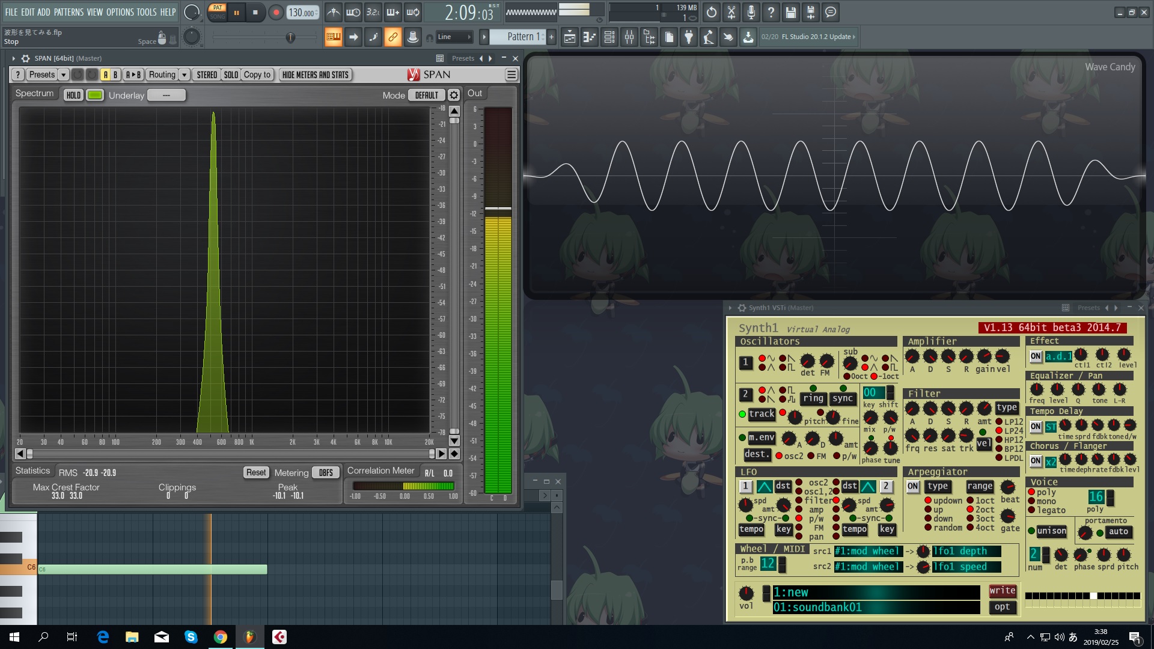Click the save project floppy icon
The height and width of the screenshot is (649, 1154).
(x=791, y=12)
